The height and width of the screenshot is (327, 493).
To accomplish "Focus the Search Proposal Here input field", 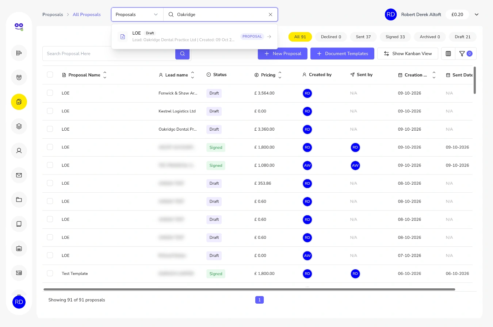I will point(109,54).
